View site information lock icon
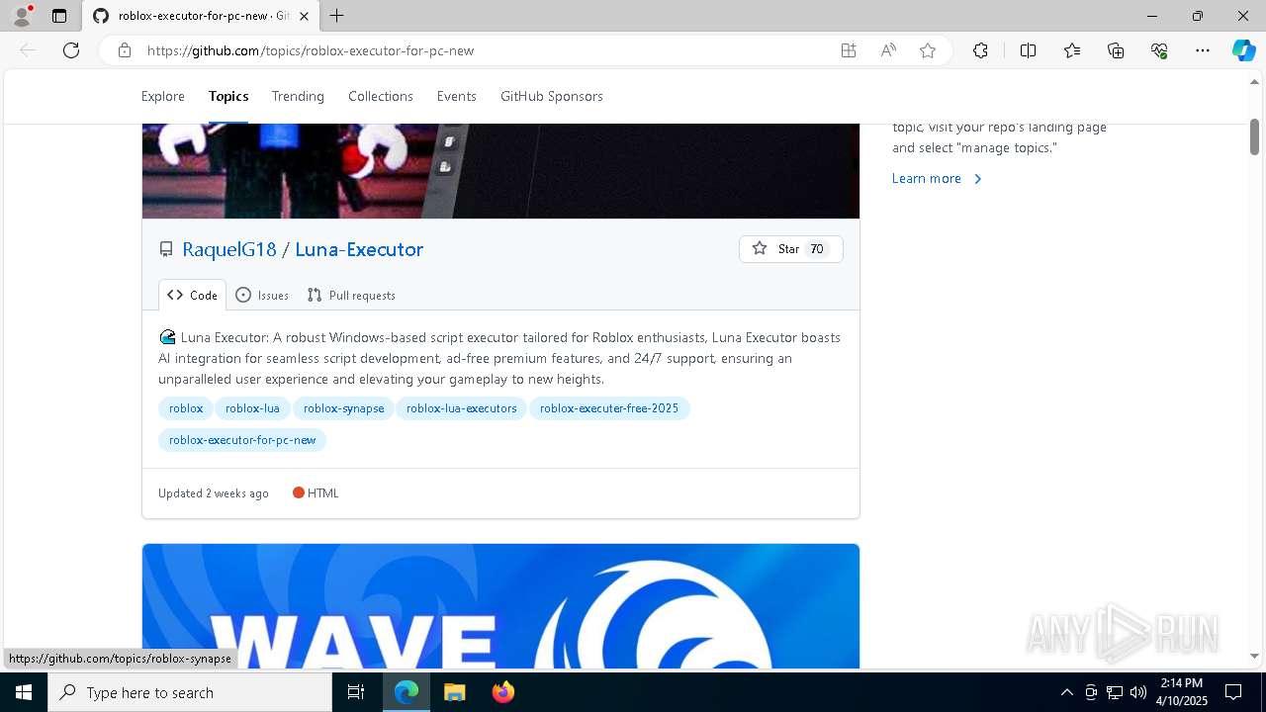 (x=125, y=50)
